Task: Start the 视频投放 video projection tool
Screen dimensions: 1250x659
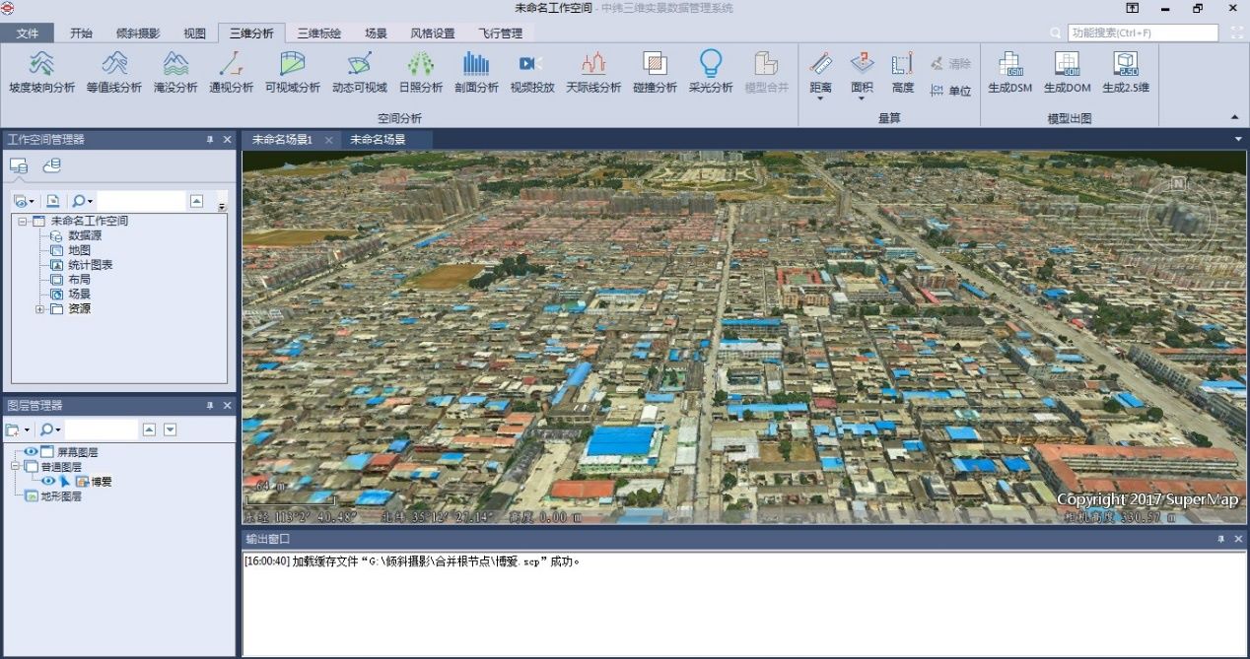Action: point(531,73)
